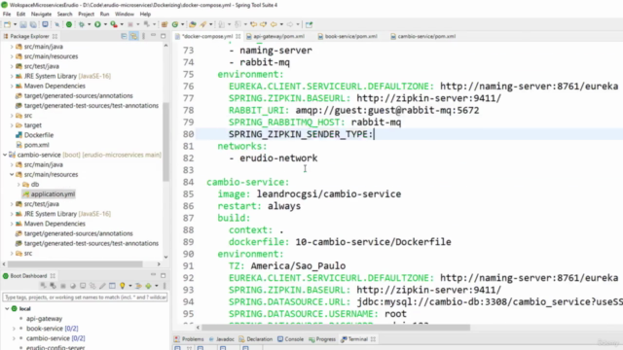
Task: Select api-gateway in Boot Dashboard
Action: pos(44,319)
